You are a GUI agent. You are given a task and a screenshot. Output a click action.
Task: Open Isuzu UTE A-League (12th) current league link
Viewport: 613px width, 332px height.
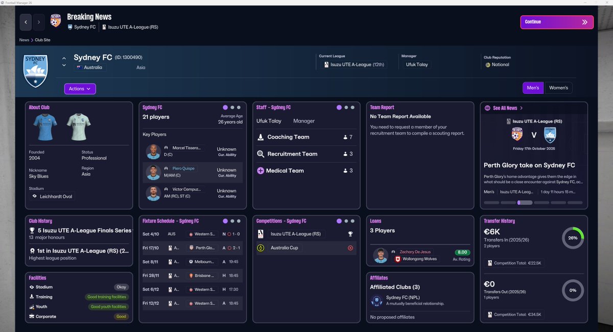tap(354, 65)
